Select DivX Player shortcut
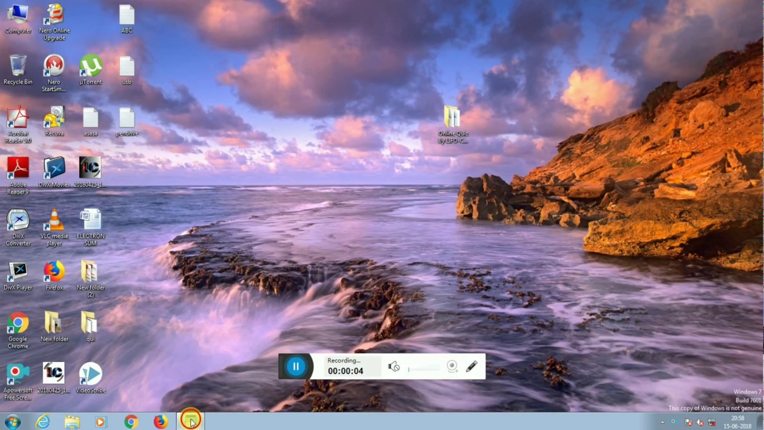Viewport: 764px width, 430px height. (18, 276)
